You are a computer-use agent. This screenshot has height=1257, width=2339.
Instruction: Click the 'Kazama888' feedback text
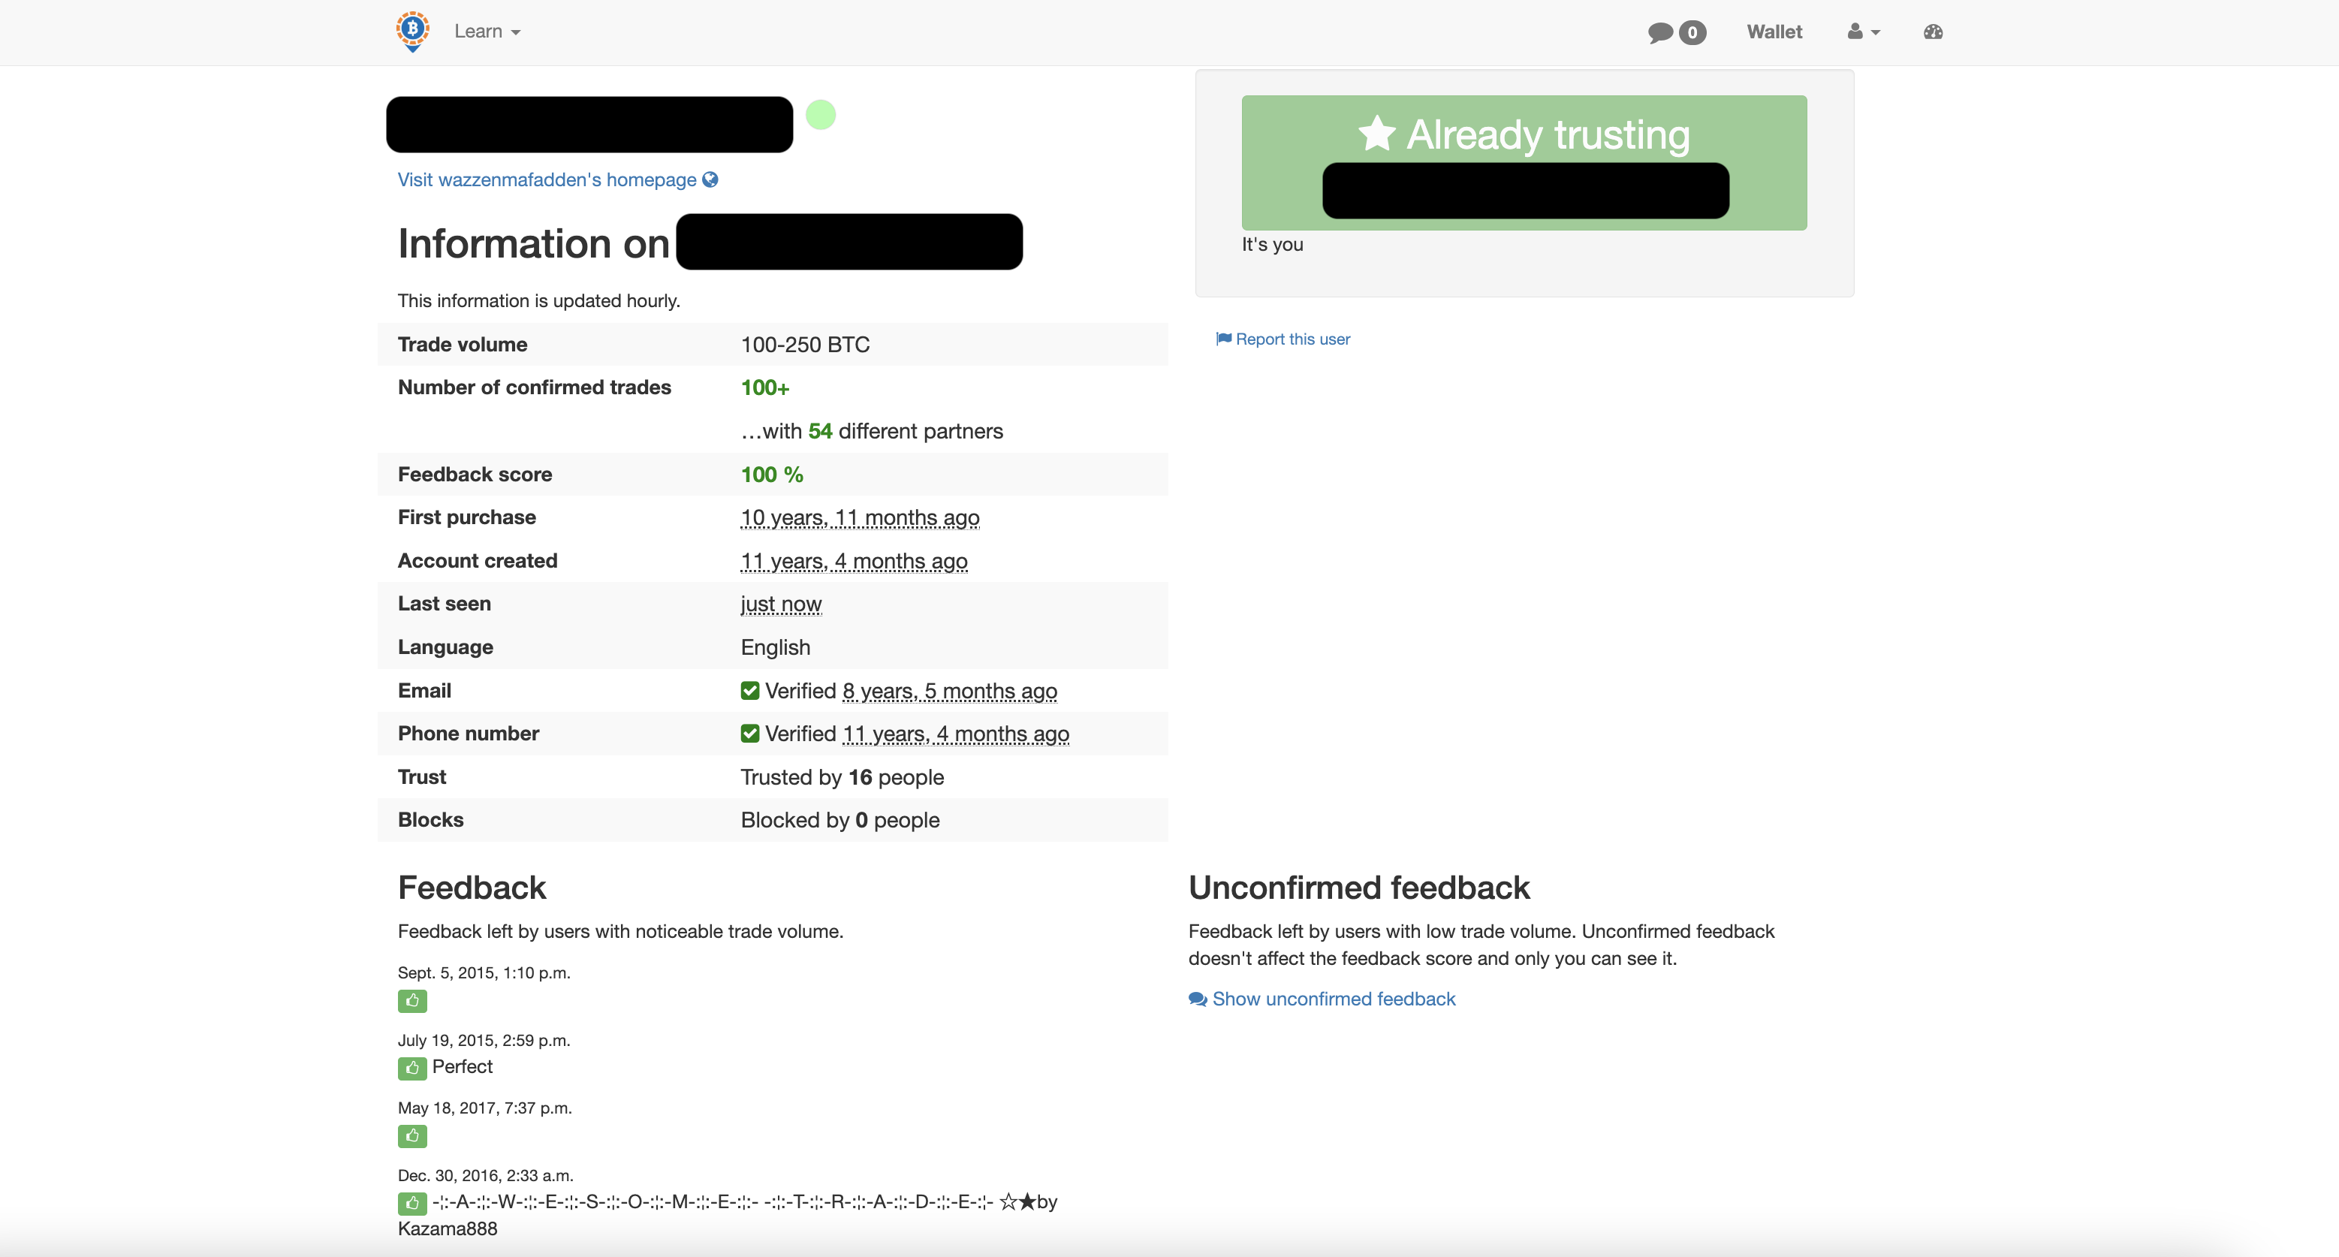pyautogui.click(x=448, y=1229)
